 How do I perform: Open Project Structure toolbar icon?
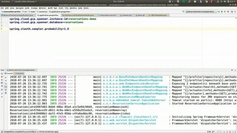[x=232, y=11]
